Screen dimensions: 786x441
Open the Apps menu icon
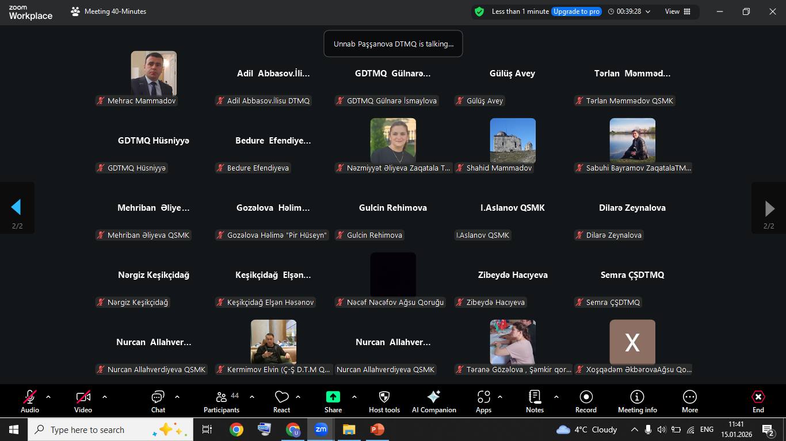click(x=483, y=401)
